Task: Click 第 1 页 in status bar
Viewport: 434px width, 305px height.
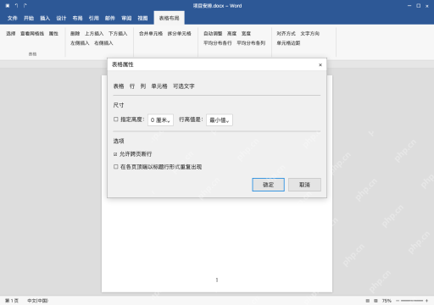Action: tap(12, 301)
